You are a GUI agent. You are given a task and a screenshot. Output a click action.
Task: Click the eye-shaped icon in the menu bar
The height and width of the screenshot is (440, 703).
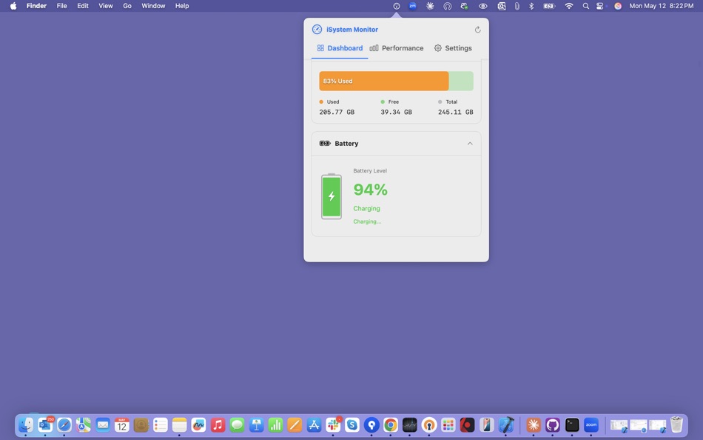[x=483, y=5]
